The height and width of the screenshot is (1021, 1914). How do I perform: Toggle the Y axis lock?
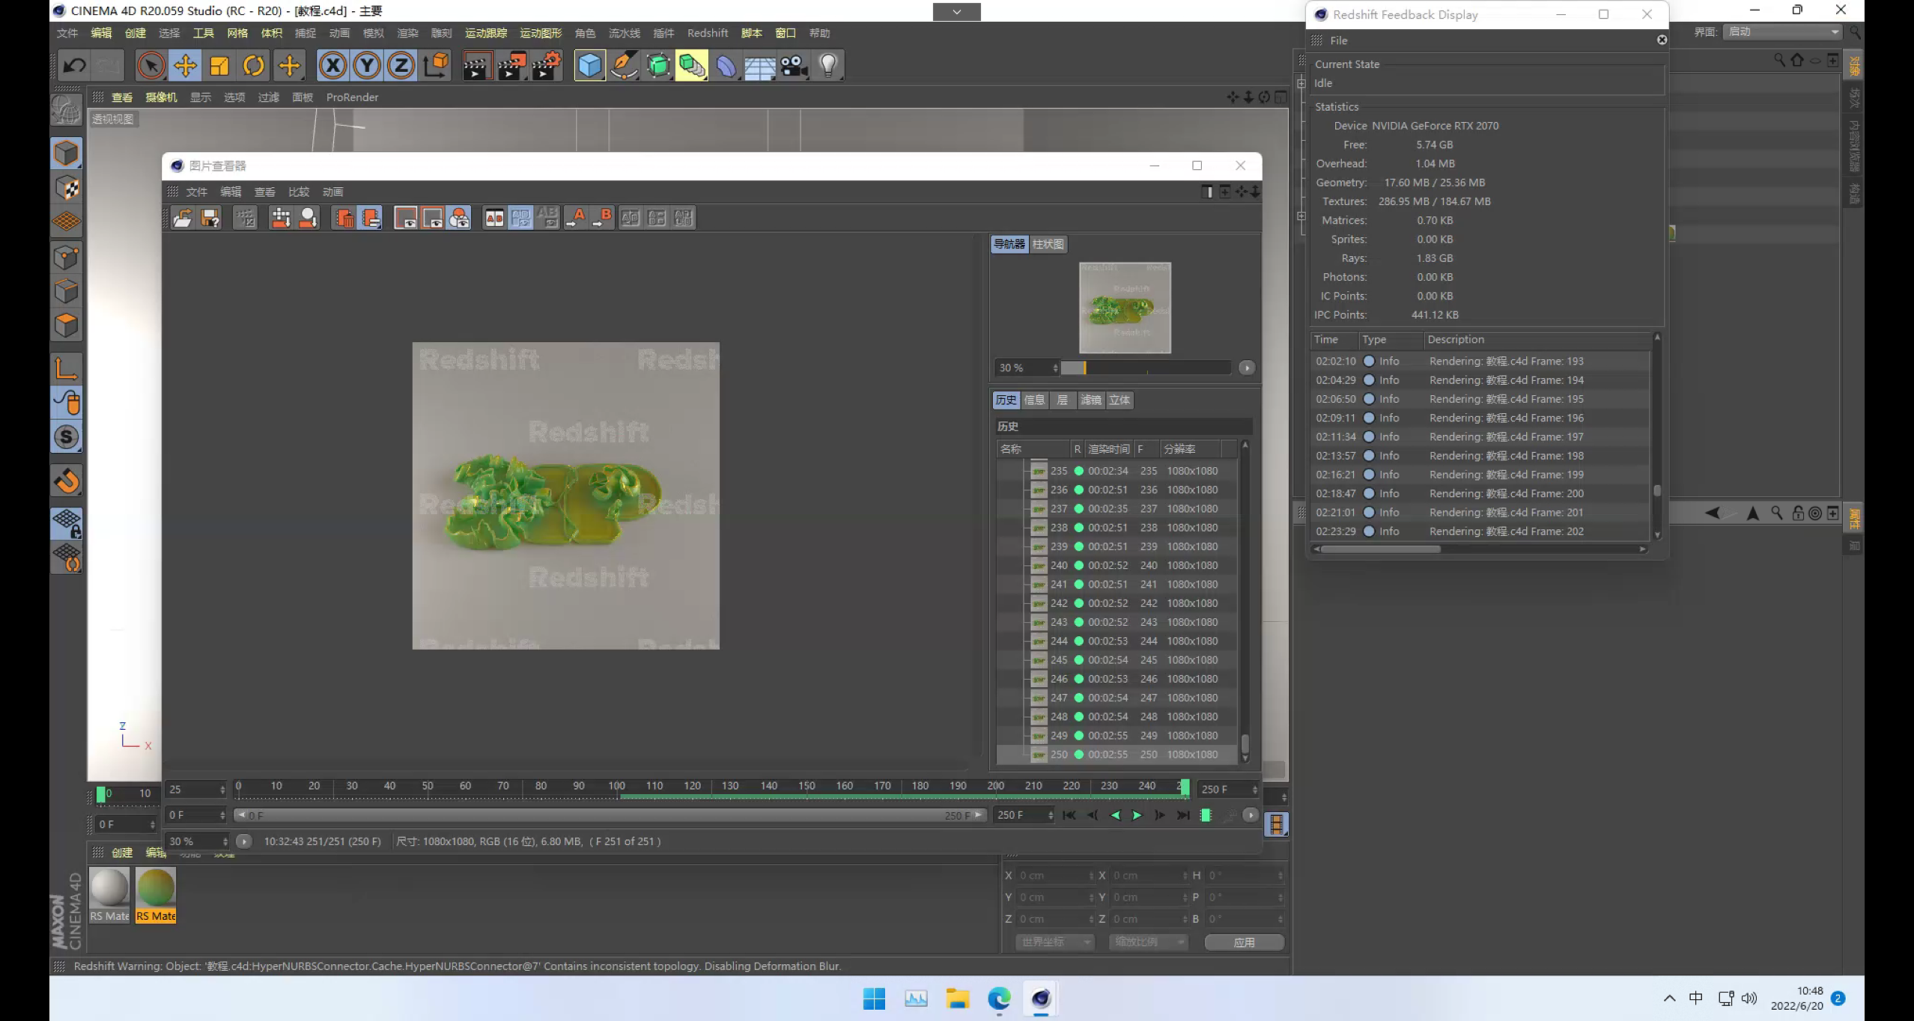(367, 66)
